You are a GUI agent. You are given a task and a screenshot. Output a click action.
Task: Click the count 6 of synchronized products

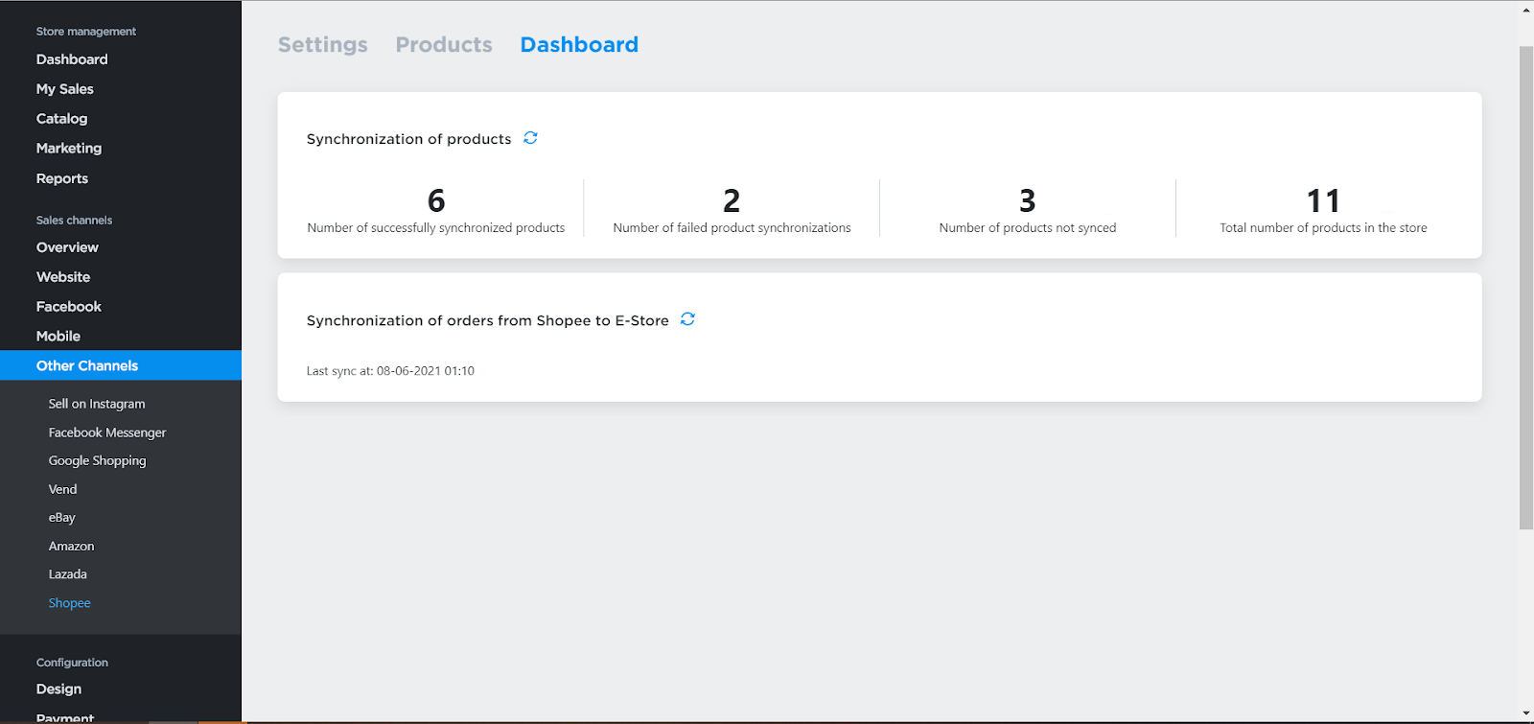pyautogui.click(x=436, y=200)
